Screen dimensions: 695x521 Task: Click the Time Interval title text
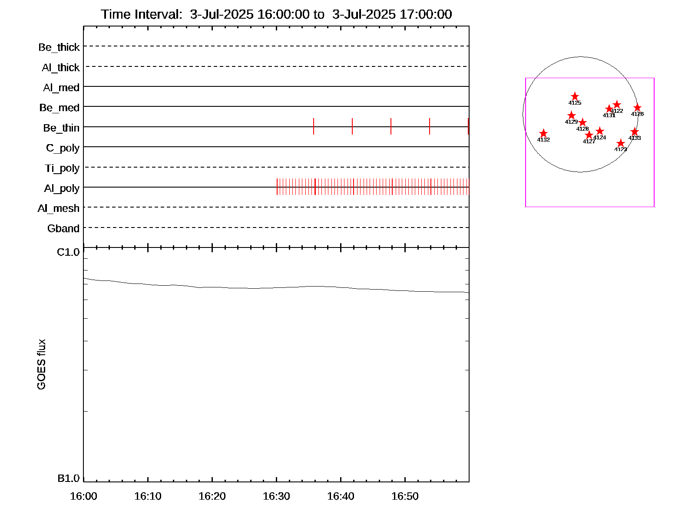coord(276,14)
